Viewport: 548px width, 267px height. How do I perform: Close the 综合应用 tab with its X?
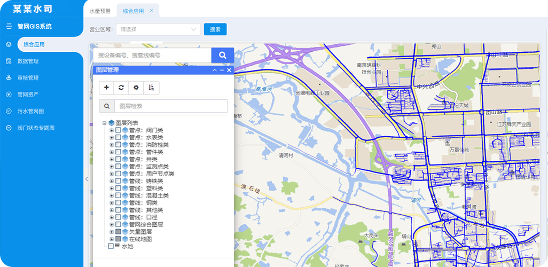click(152, 11)
